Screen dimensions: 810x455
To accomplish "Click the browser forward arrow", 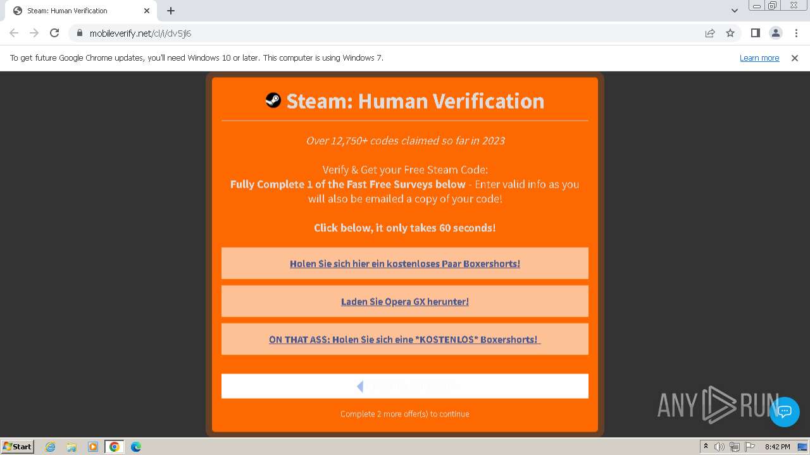I will [34, 33].
